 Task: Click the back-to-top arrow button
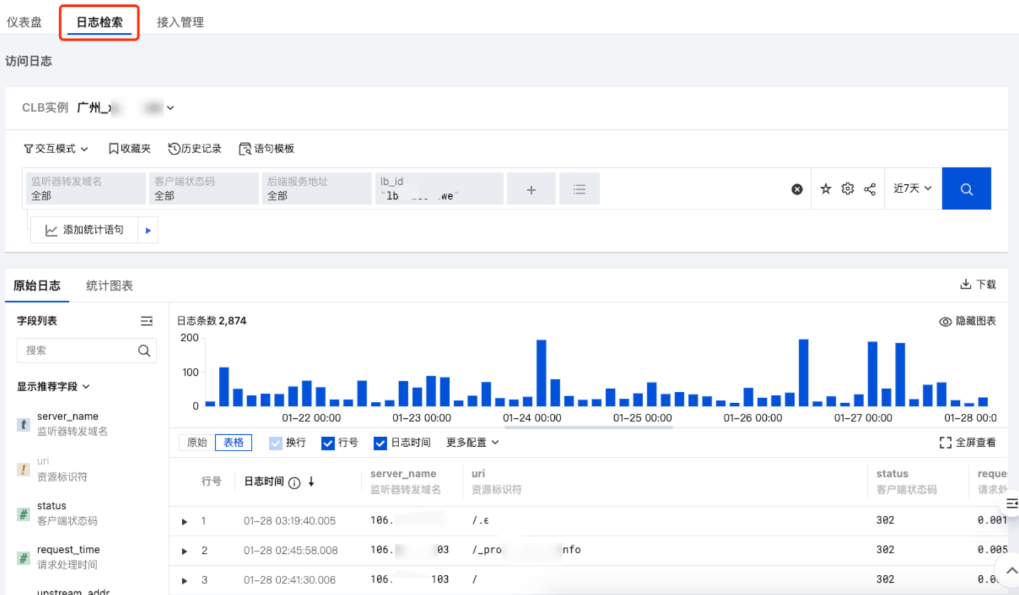point(1011,571)
